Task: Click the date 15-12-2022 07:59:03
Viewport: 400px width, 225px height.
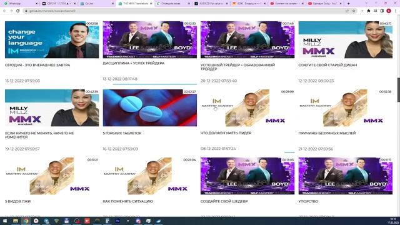Action: (22, 81)
